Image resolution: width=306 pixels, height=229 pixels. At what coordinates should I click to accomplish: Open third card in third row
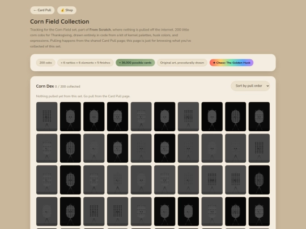tap(94, 180)
